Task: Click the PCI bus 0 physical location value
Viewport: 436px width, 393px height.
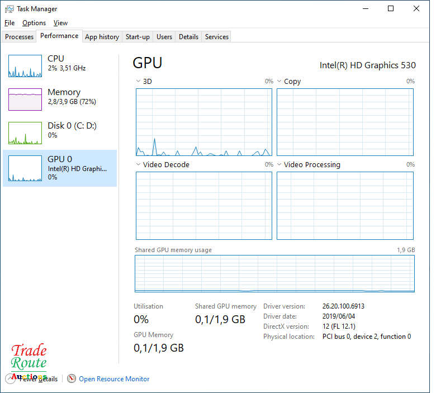Action: tap(367, 337)
